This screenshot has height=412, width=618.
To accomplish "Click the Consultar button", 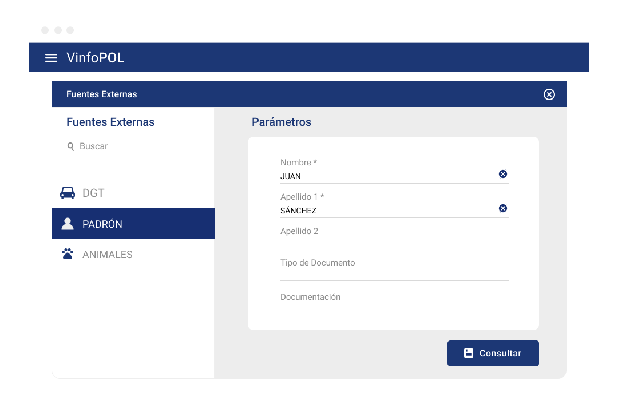I will click(493, 353).
